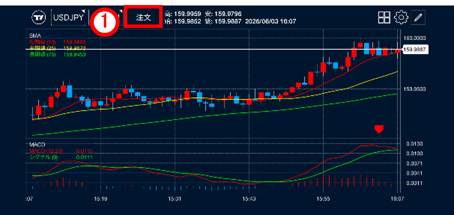Open the USDJPY currency pair dropdown

point(68,17)
